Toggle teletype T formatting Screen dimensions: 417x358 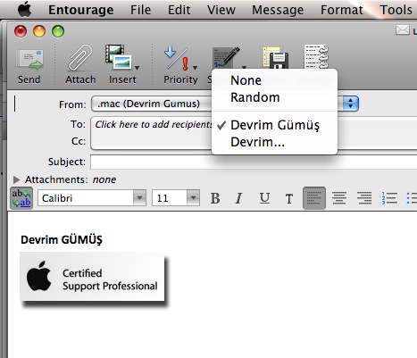[289, 198]
